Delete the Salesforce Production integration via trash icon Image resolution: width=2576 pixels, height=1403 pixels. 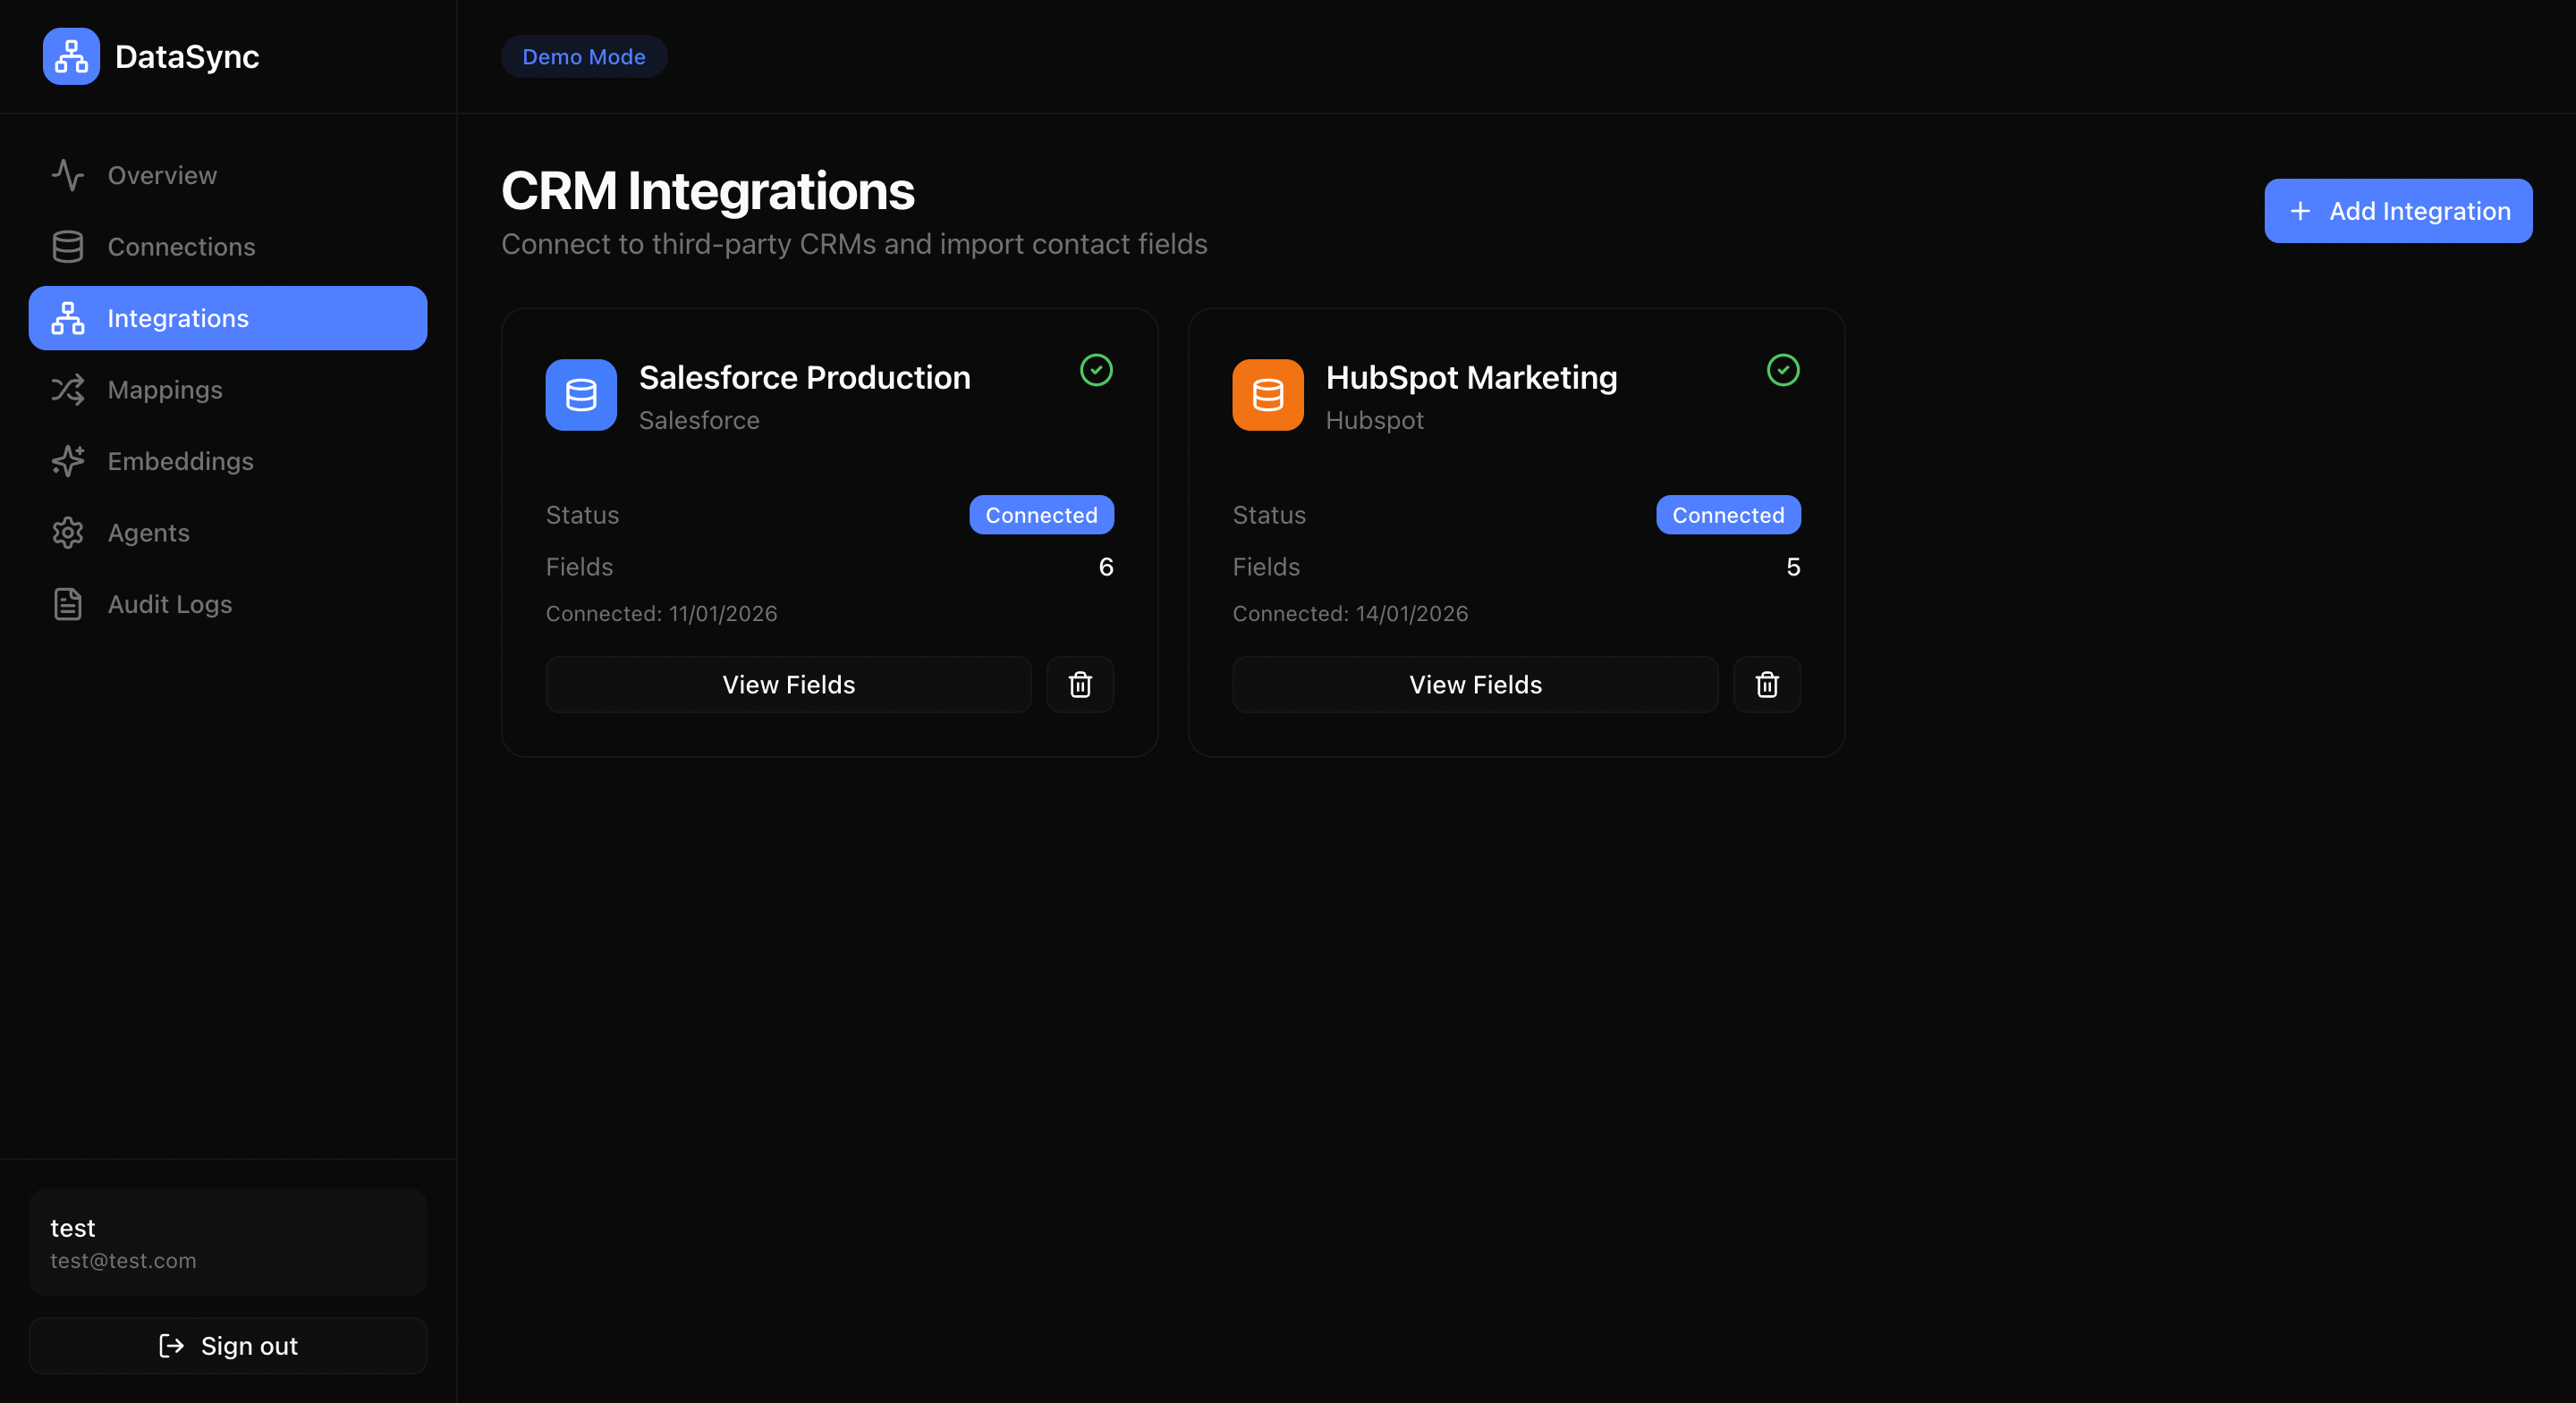click(x=1080, y=685)
